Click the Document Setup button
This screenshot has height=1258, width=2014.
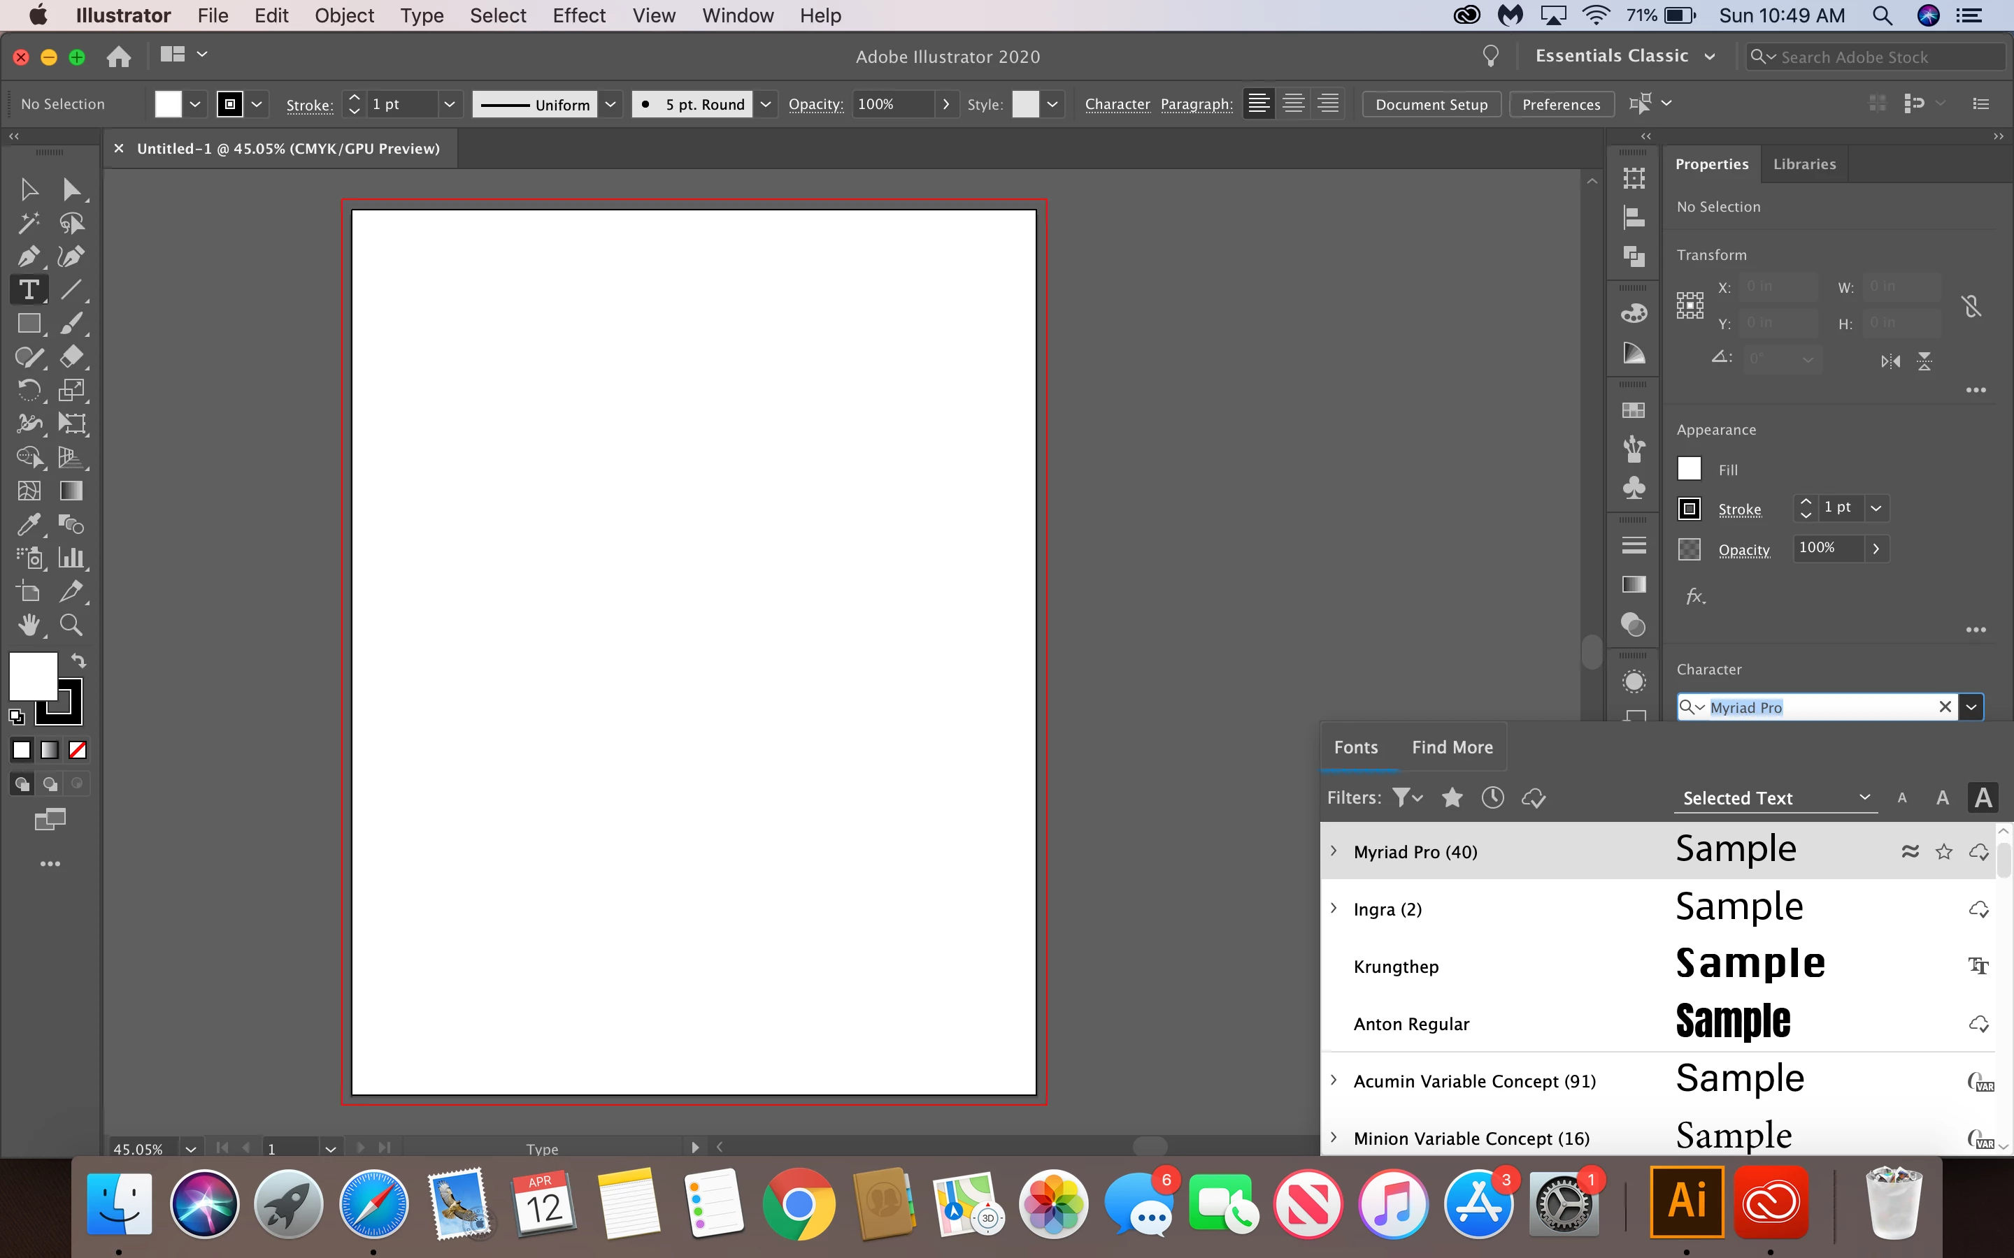(x=1431, y=104)
